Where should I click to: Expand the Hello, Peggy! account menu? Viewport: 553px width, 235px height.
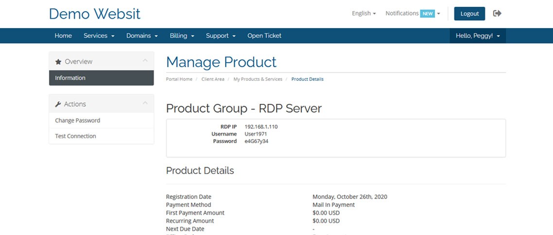coord(478,36)
